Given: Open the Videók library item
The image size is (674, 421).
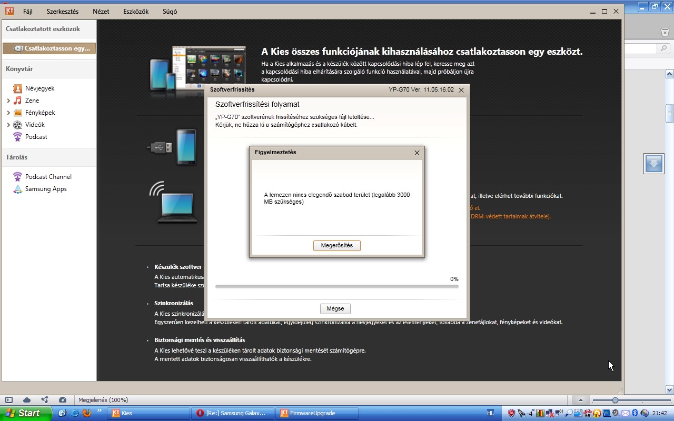Looking at the screenshot, I should click(35, 125).
